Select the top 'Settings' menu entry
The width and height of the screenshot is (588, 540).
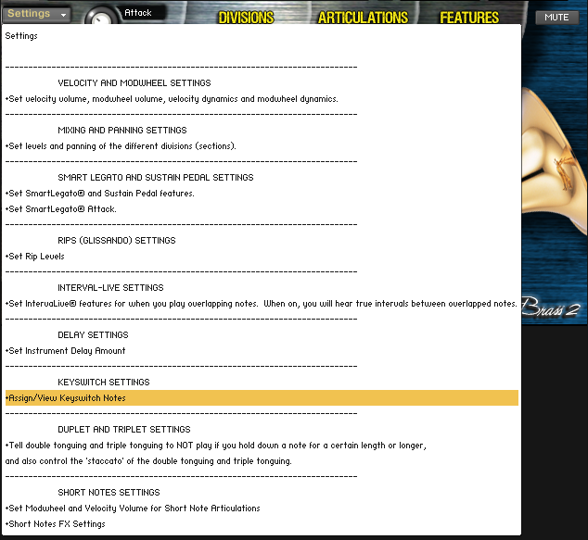coord(262,36)
